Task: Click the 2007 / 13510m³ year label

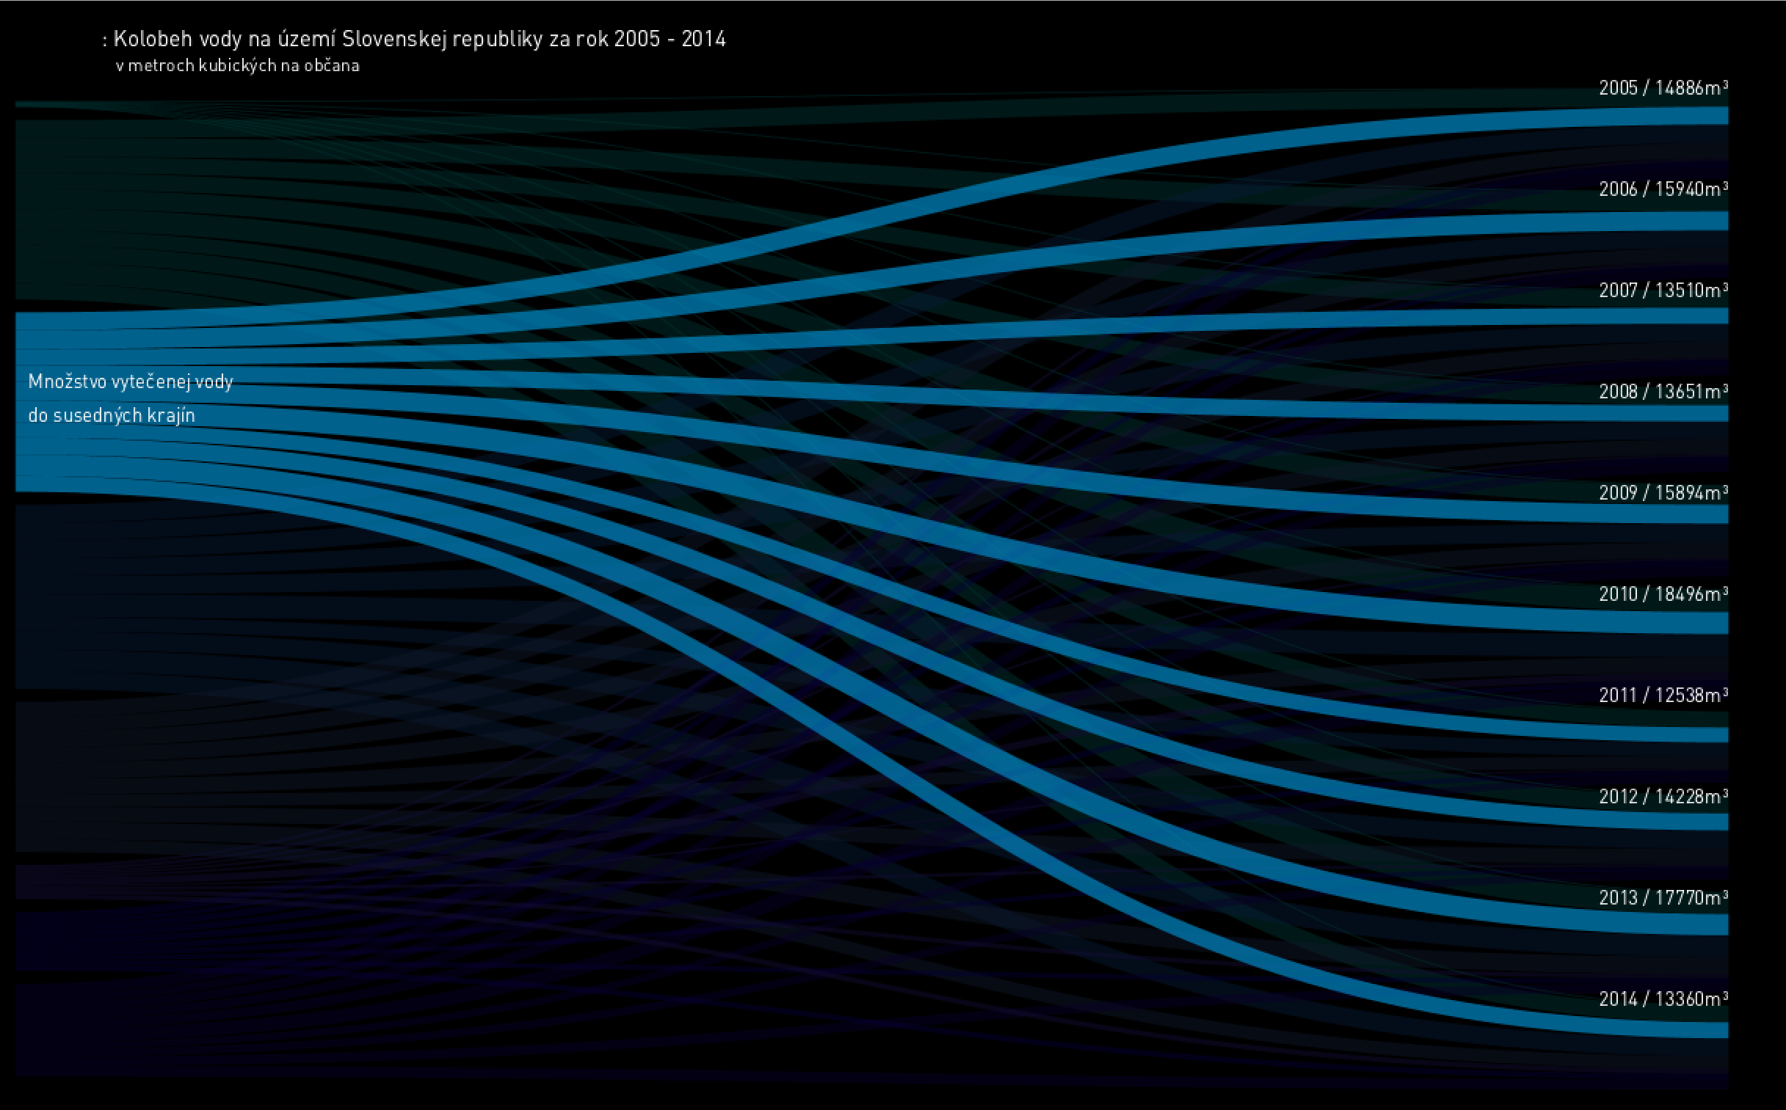Action: pos(1663,291)
